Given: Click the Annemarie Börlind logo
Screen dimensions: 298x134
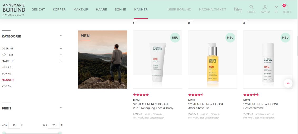Looking at the screenshot, I should pyautogui.click(x=14, y=9).
